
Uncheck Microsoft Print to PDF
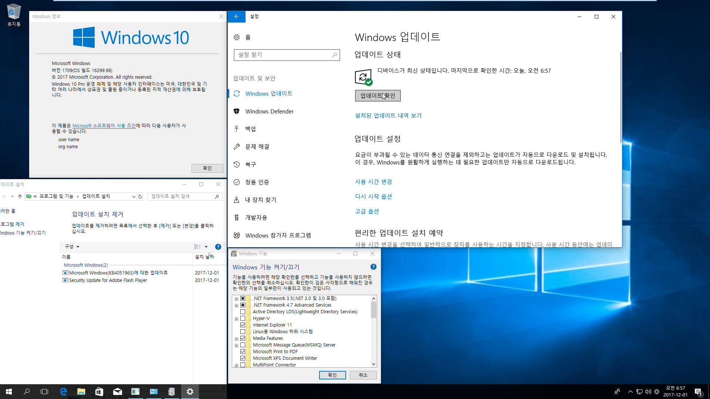[243, 352]
